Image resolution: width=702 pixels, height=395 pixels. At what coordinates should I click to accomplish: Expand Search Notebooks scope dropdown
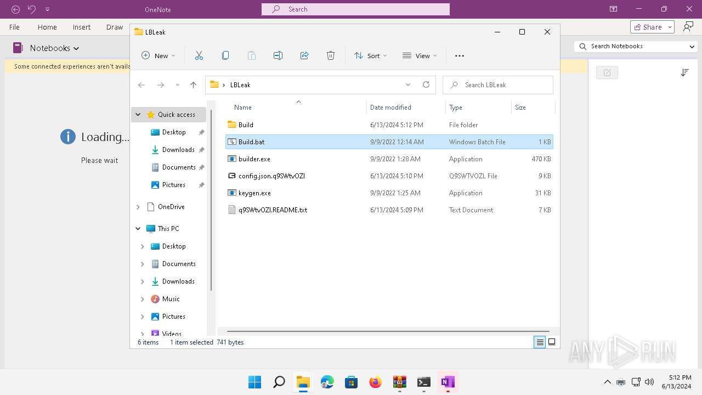(692, 47)
